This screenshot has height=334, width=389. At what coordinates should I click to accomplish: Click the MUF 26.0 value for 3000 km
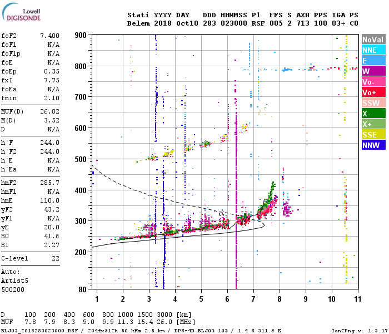pyautogui.click(x=164, y=322)
